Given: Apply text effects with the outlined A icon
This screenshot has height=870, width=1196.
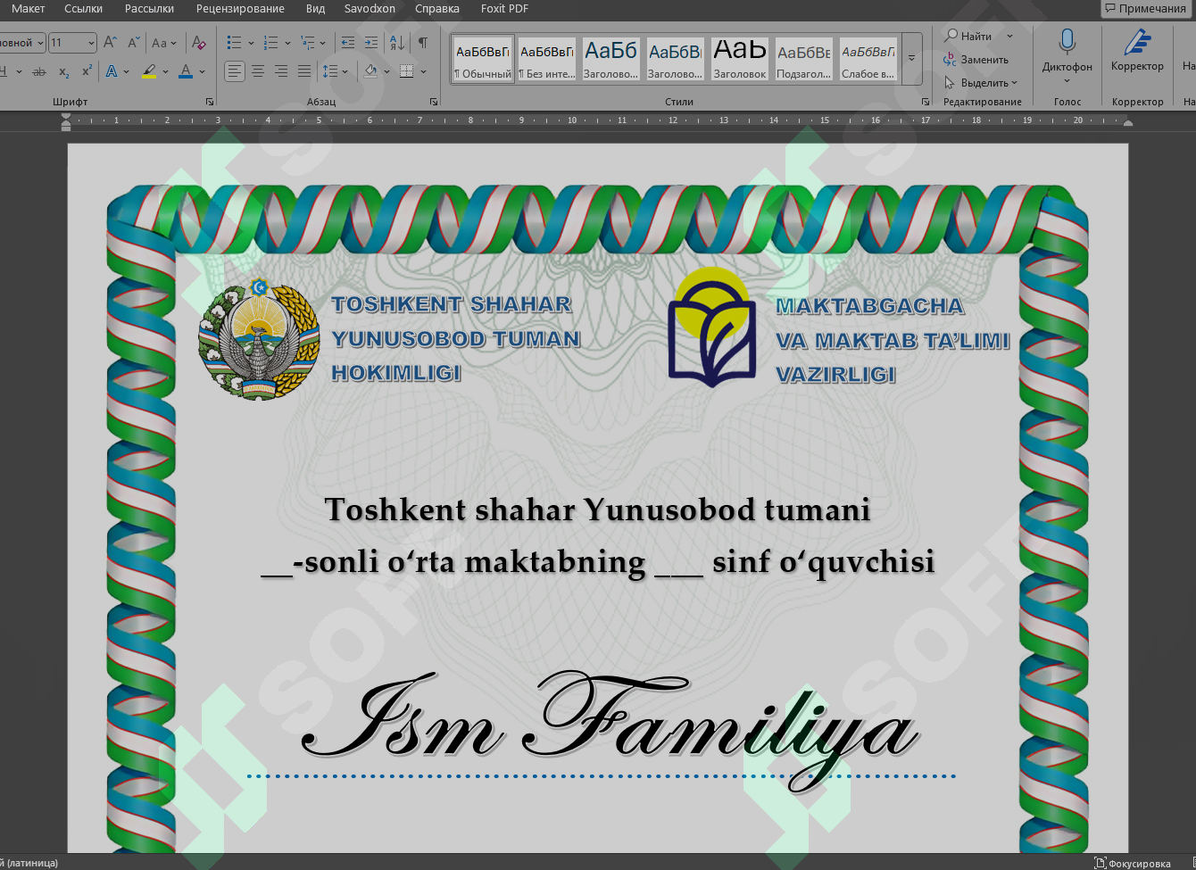Looking at the screenshot, I should 112,71.
